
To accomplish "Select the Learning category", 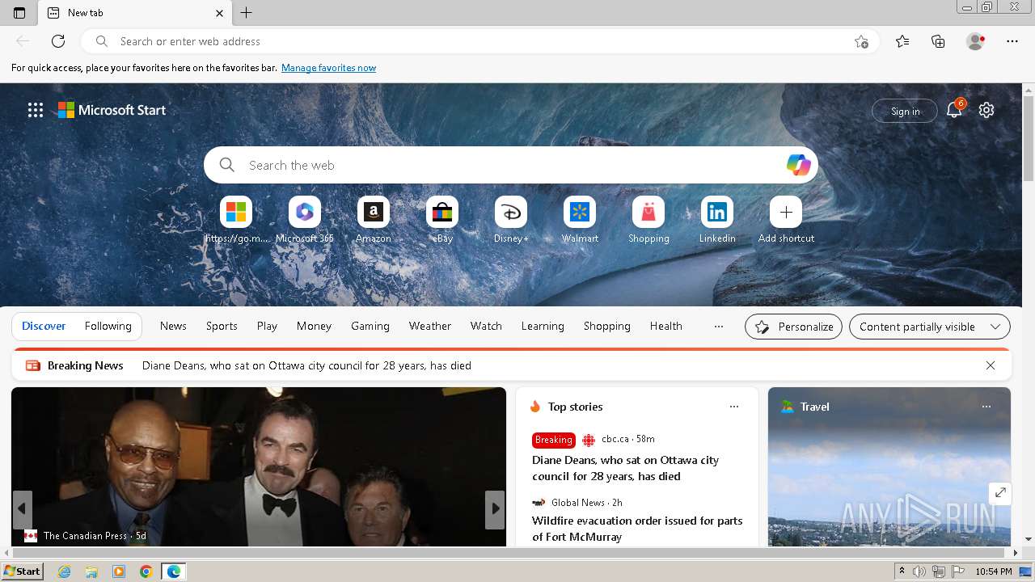I will (x=543, y=327).
